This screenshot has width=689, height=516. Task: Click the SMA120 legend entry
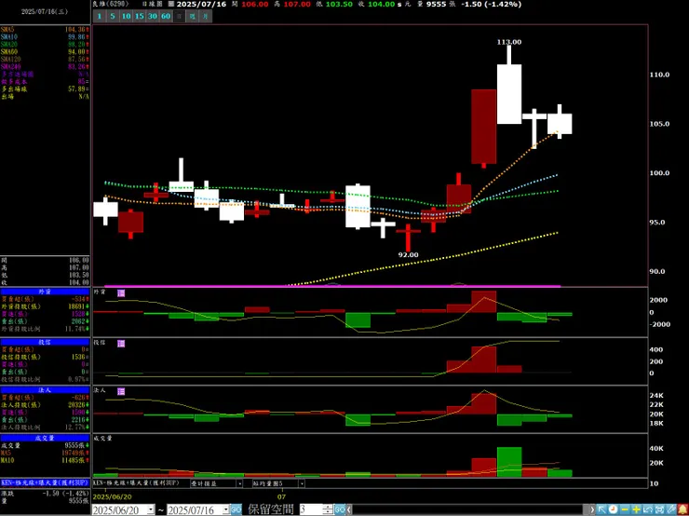[x=45, y=60]
